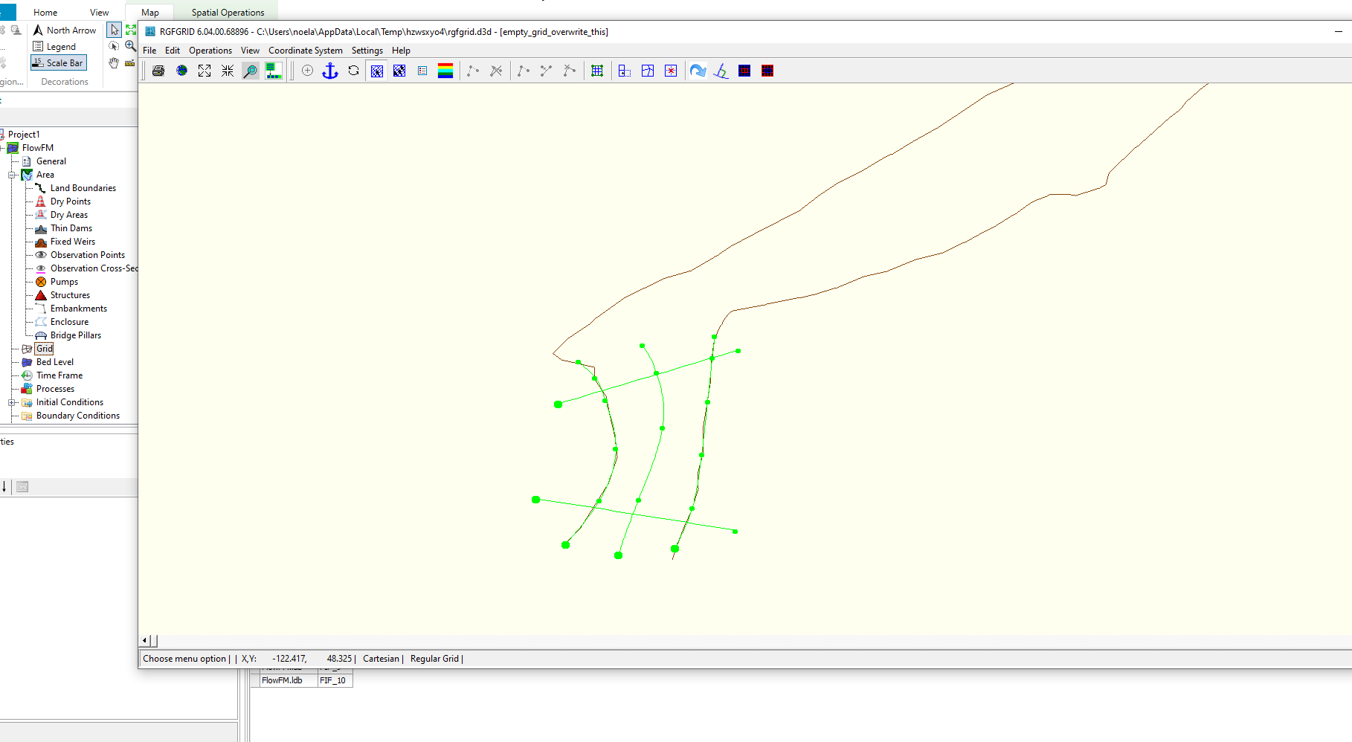Click the print icon in RGFGRID toolbar

coord(158,71)
